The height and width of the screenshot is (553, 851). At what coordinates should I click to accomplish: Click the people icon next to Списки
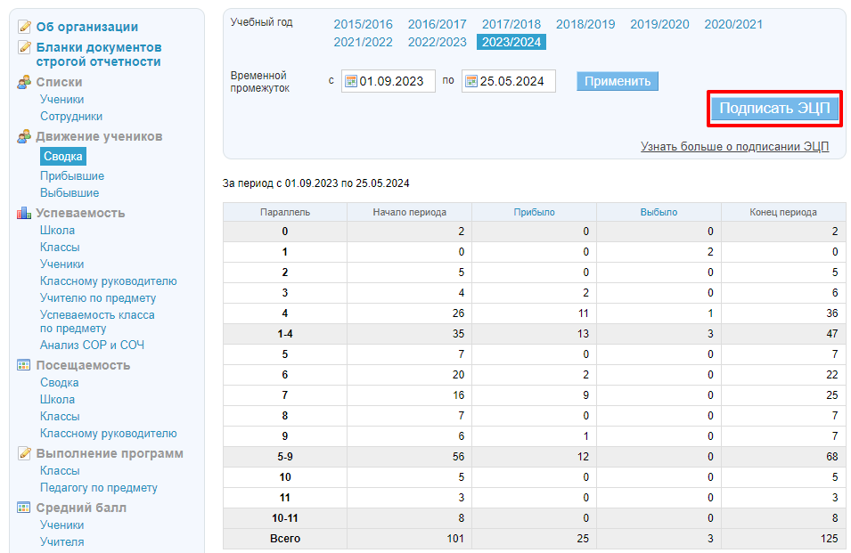click(x=25, y=83)
